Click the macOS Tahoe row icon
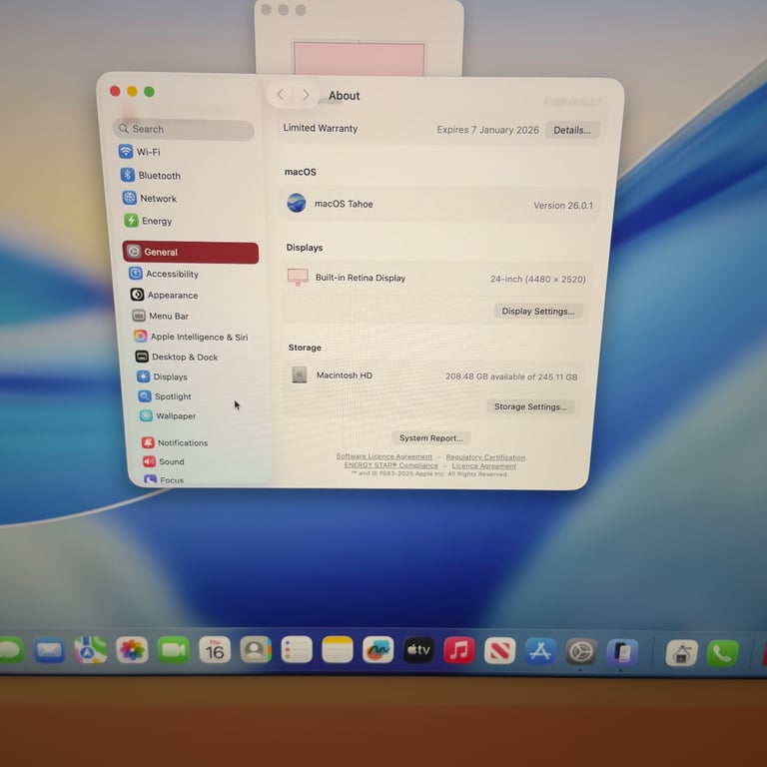 [297, 203]
